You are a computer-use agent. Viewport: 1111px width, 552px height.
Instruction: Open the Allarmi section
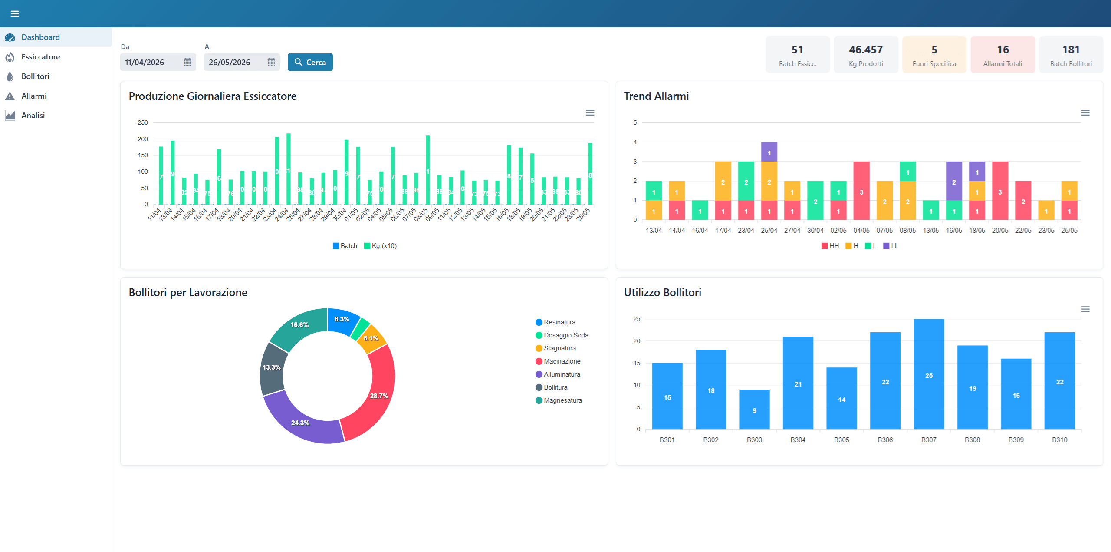pyautogui.click(x=56, y=96)
